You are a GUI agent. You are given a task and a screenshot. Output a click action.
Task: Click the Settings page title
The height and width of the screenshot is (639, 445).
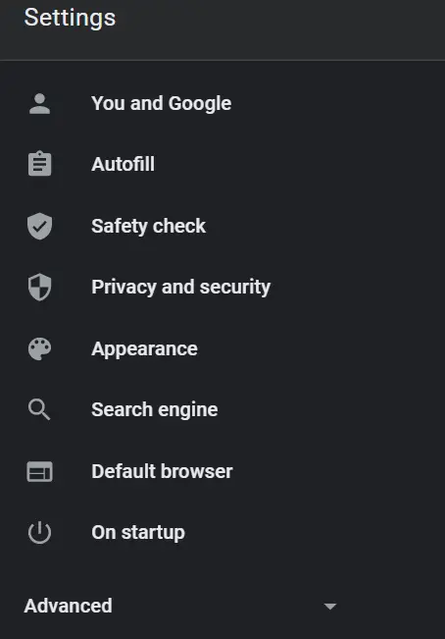click(x=70, y=19)
